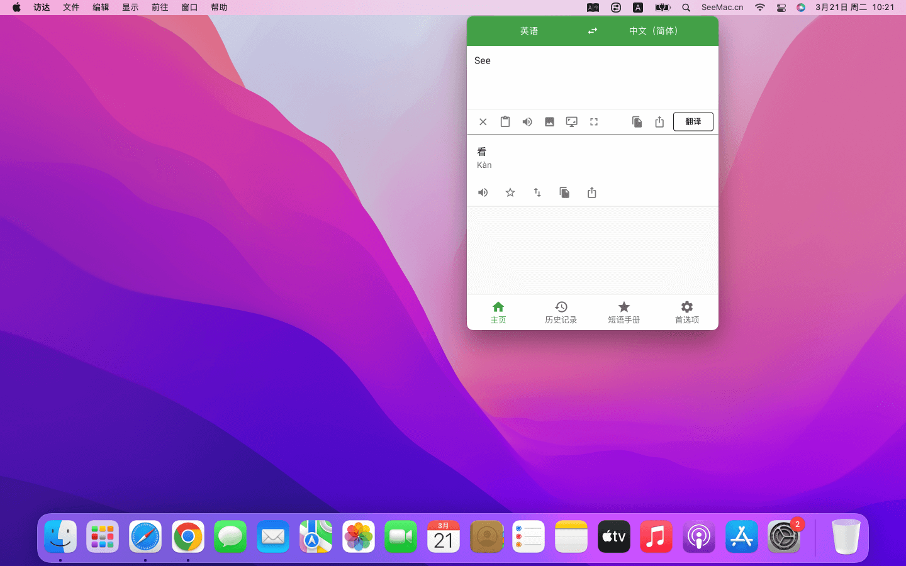Click the screen capture translate icon
The height and width of the screenshot is (566, 906).
click(x=571, y=122)
